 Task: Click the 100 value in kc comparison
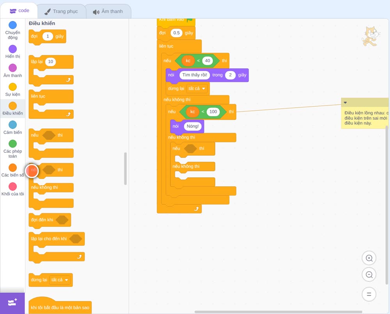[213, 111]
